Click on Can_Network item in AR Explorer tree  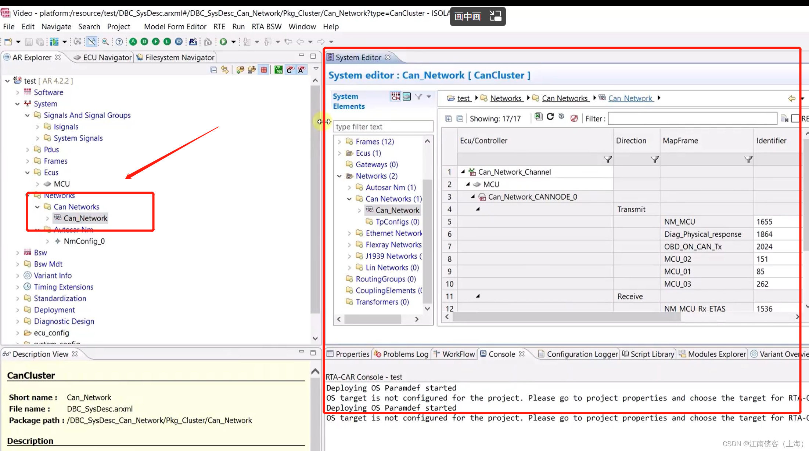click(x=86, y=218)
